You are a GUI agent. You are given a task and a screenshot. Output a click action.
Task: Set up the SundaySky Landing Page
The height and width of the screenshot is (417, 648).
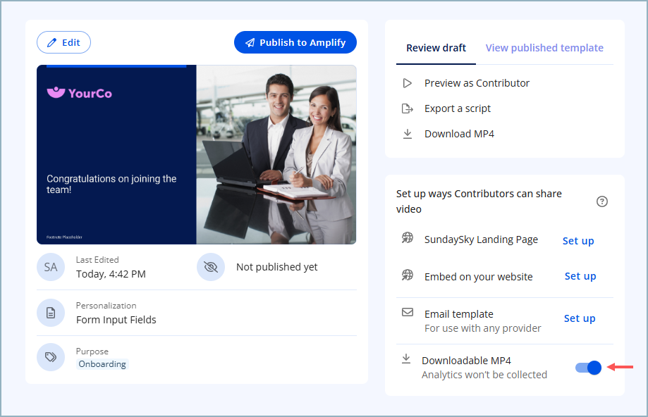pyautogui.click(x=578, y=241)
